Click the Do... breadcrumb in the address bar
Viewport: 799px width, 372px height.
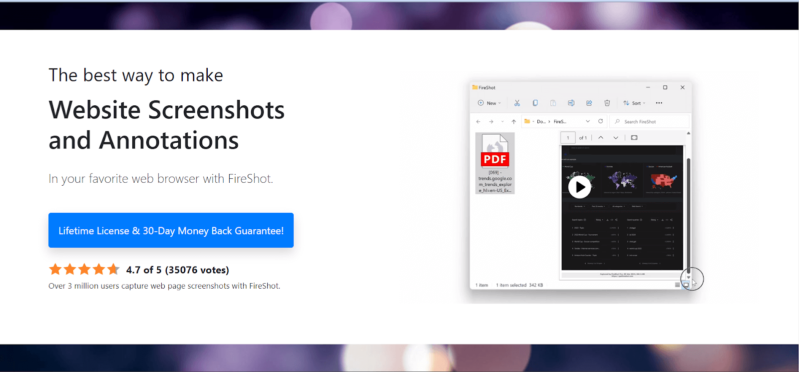point(541,122)
